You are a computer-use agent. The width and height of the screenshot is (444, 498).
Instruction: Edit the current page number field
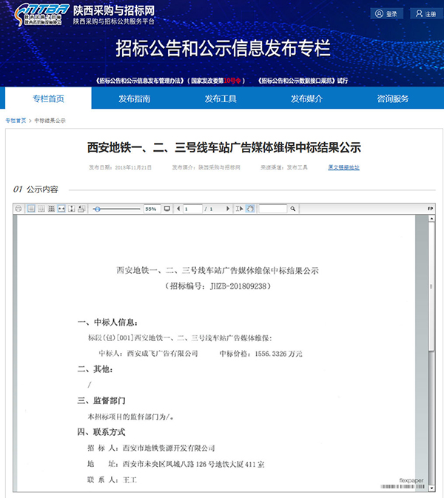click(x=192, y=209)
